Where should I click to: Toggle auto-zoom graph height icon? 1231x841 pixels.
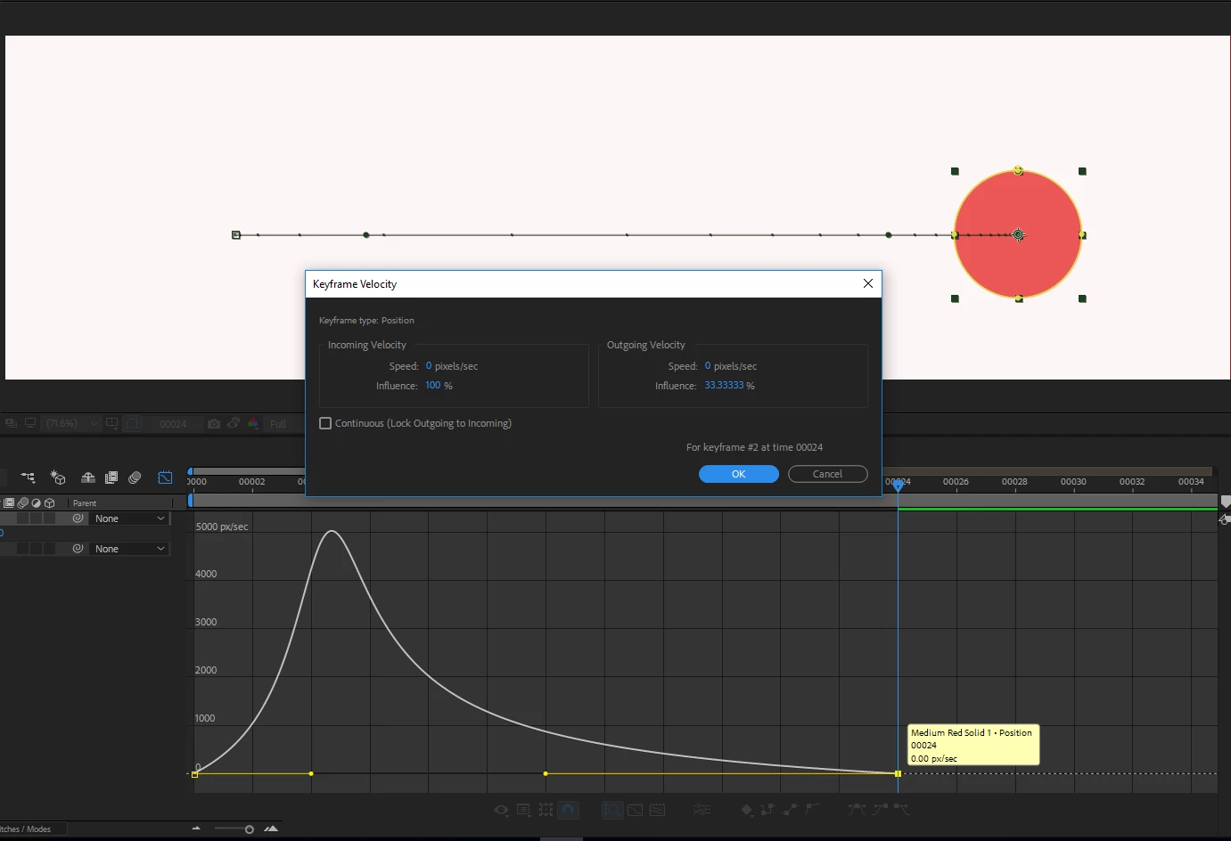[612, 810]
